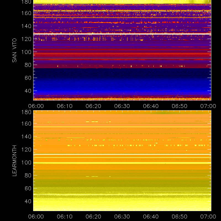This screenshot has height=221, width=221.
Task: Choose Learmonth plot's 06:10 time label
Action: [65, 217]
